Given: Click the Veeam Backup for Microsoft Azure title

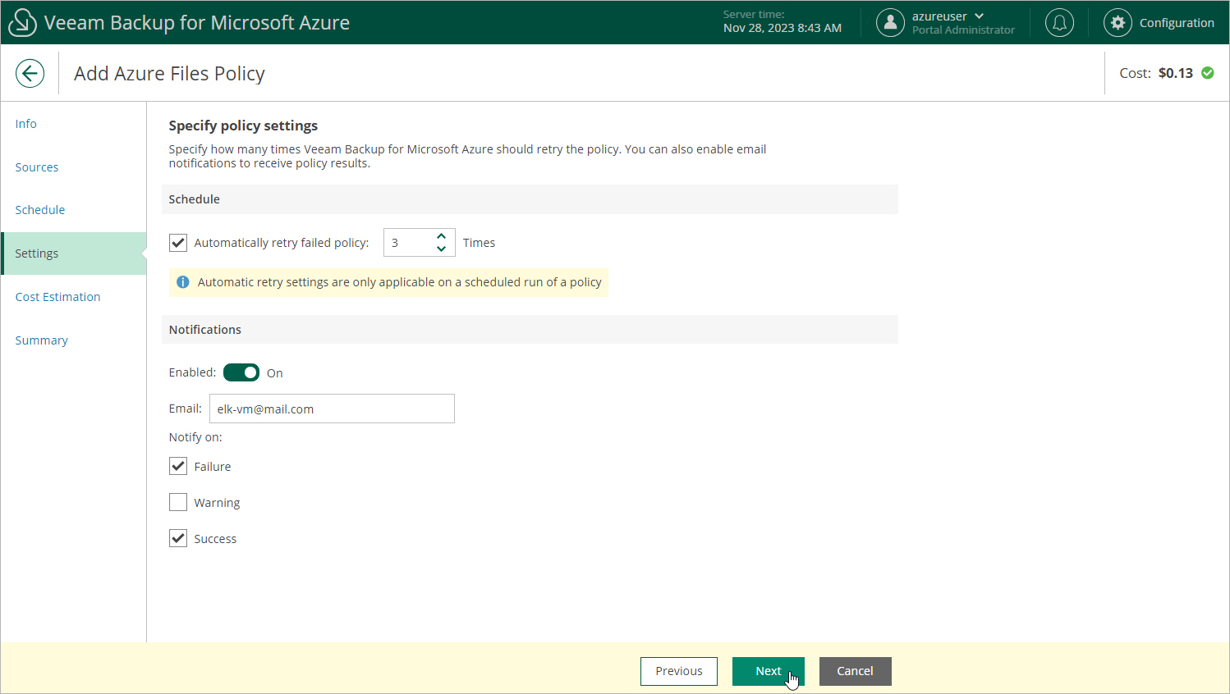Looking at the screenshot, I should tap(197, 23).
